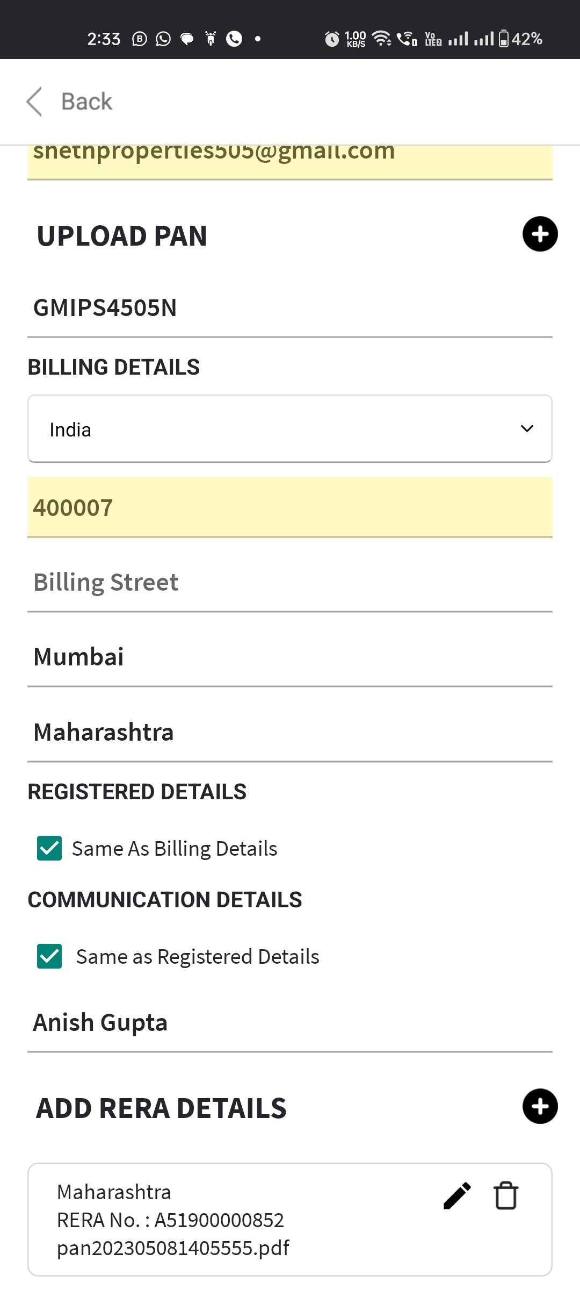Viewport: 580px width, 1290px height.
Task: Uncheck Same as Registered Details checkbox
Action: click(49, 956)
